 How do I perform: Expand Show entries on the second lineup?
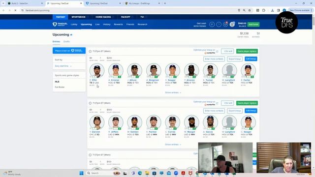pyautogui.click(x=173, y=145)
